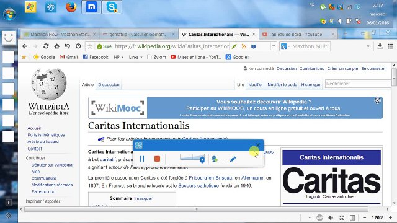The height and width of the screenshot is (223, 397).
Task: Toggle reader mode book icon
Action: pos(254,46)
